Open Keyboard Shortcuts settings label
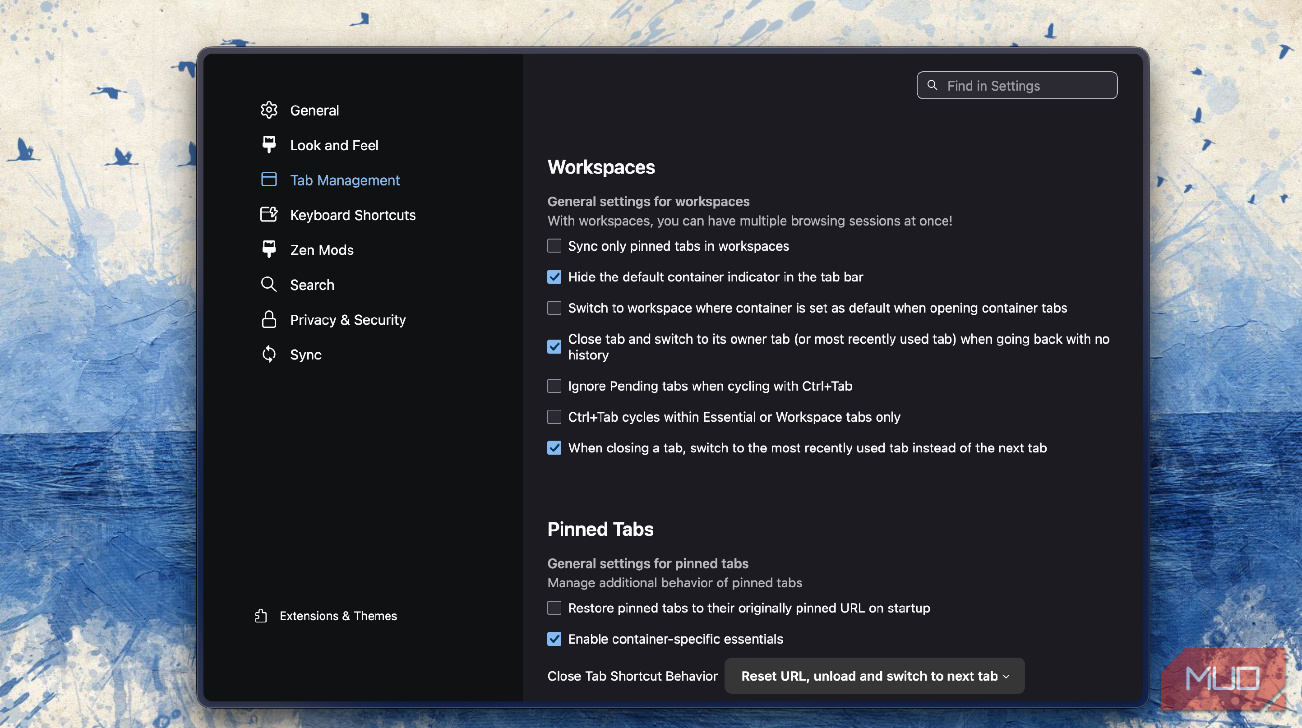 click(x=353, y=215)
